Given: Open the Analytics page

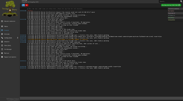Looking at the screenshot, I should coord(7,42).
